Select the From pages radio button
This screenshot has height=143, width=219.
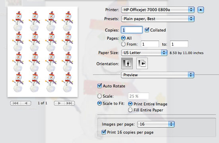click(123, 44)
